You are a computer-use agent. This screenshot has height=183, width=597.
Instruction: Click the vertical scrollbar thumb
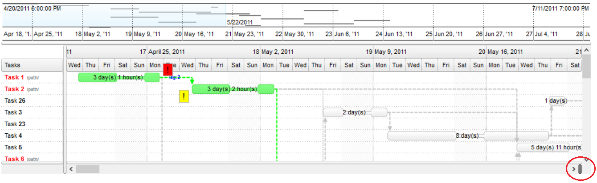[586, 67]
